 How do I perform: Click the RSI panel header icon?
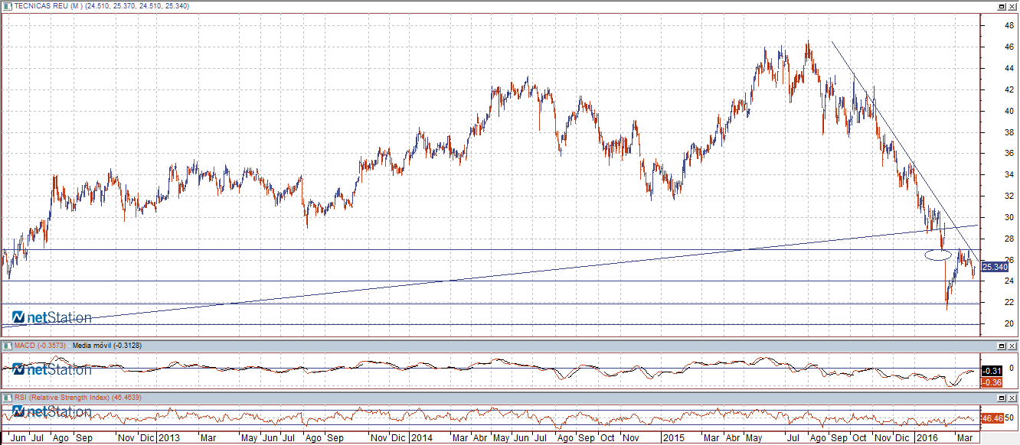[x=8, y=398]
